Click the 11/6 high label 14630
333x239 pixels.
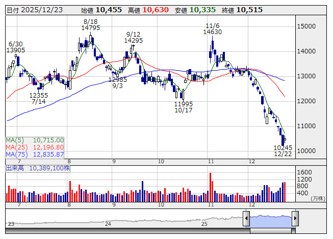point(212,32)
